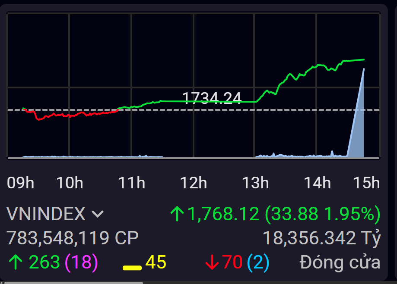Click the index value 1,768.12

click(223, 214)
